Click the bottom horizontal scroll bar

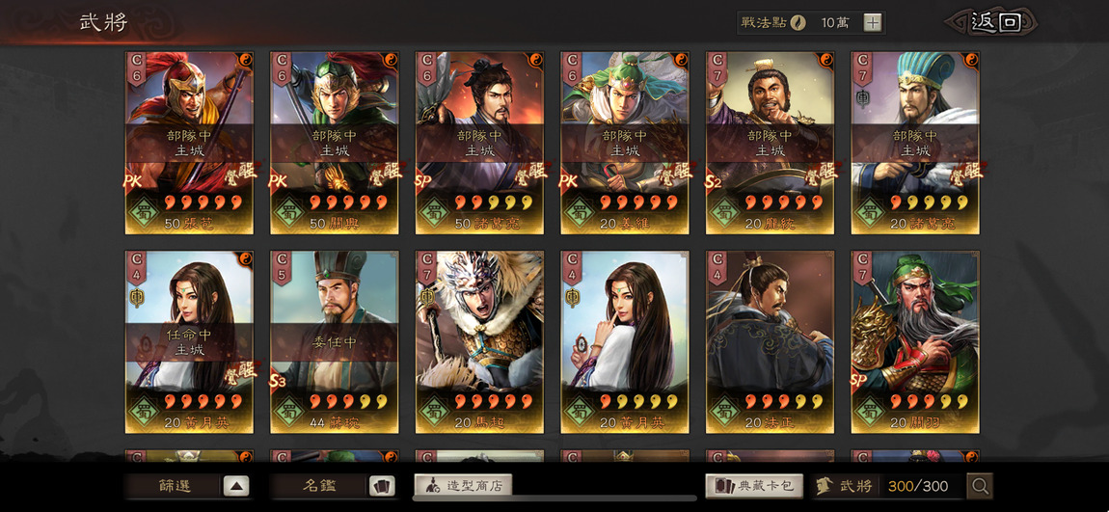click(x=554, y=499)
